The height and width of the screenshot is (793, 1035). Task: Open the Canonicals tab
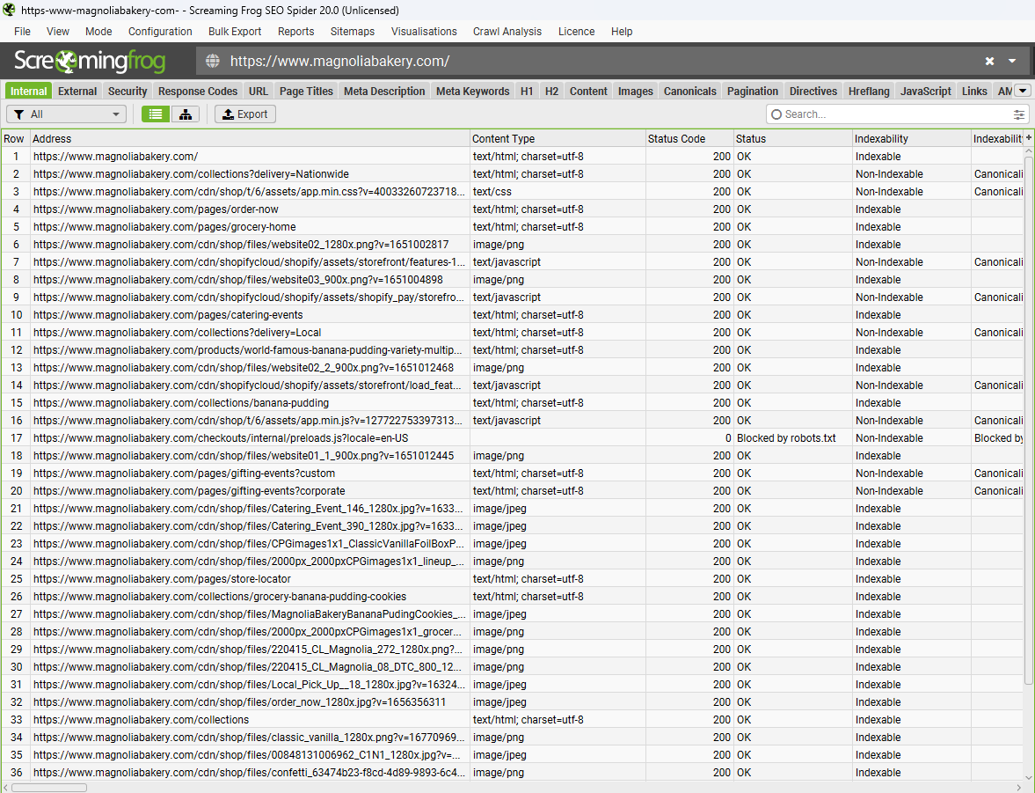coord(689,92)
